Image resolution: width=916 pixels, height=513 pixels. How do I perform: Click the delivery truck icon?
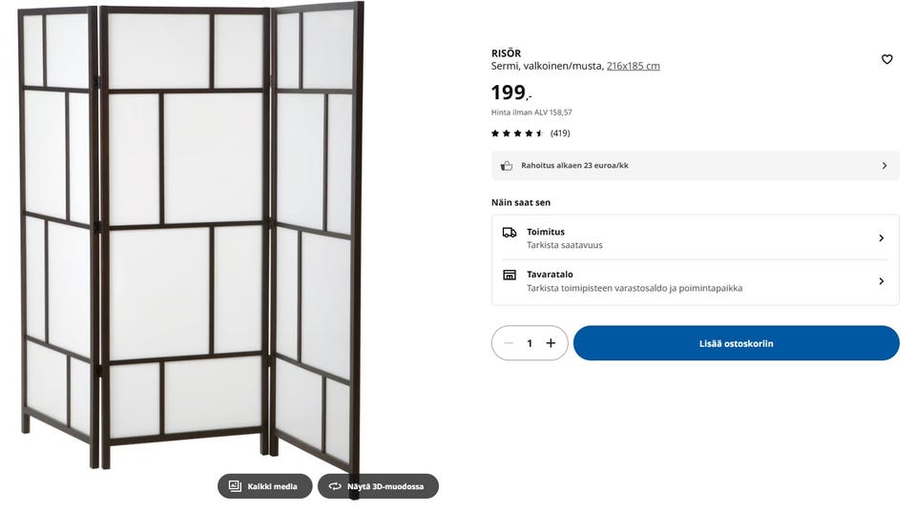[510, 232]
